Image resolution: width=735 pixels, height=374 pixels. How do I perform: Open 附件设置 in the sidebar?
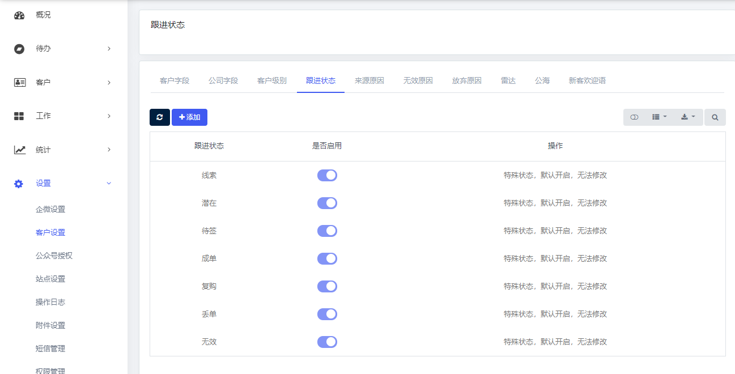[x=50, y=325]
